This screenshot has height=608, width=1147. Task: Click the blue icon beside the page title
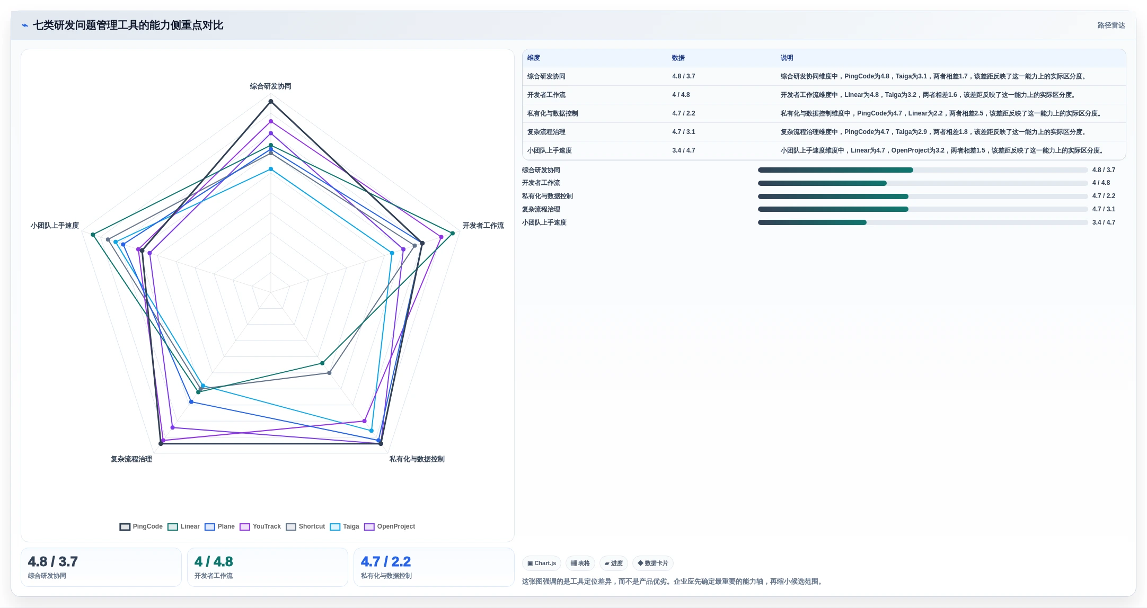point(24,25)
